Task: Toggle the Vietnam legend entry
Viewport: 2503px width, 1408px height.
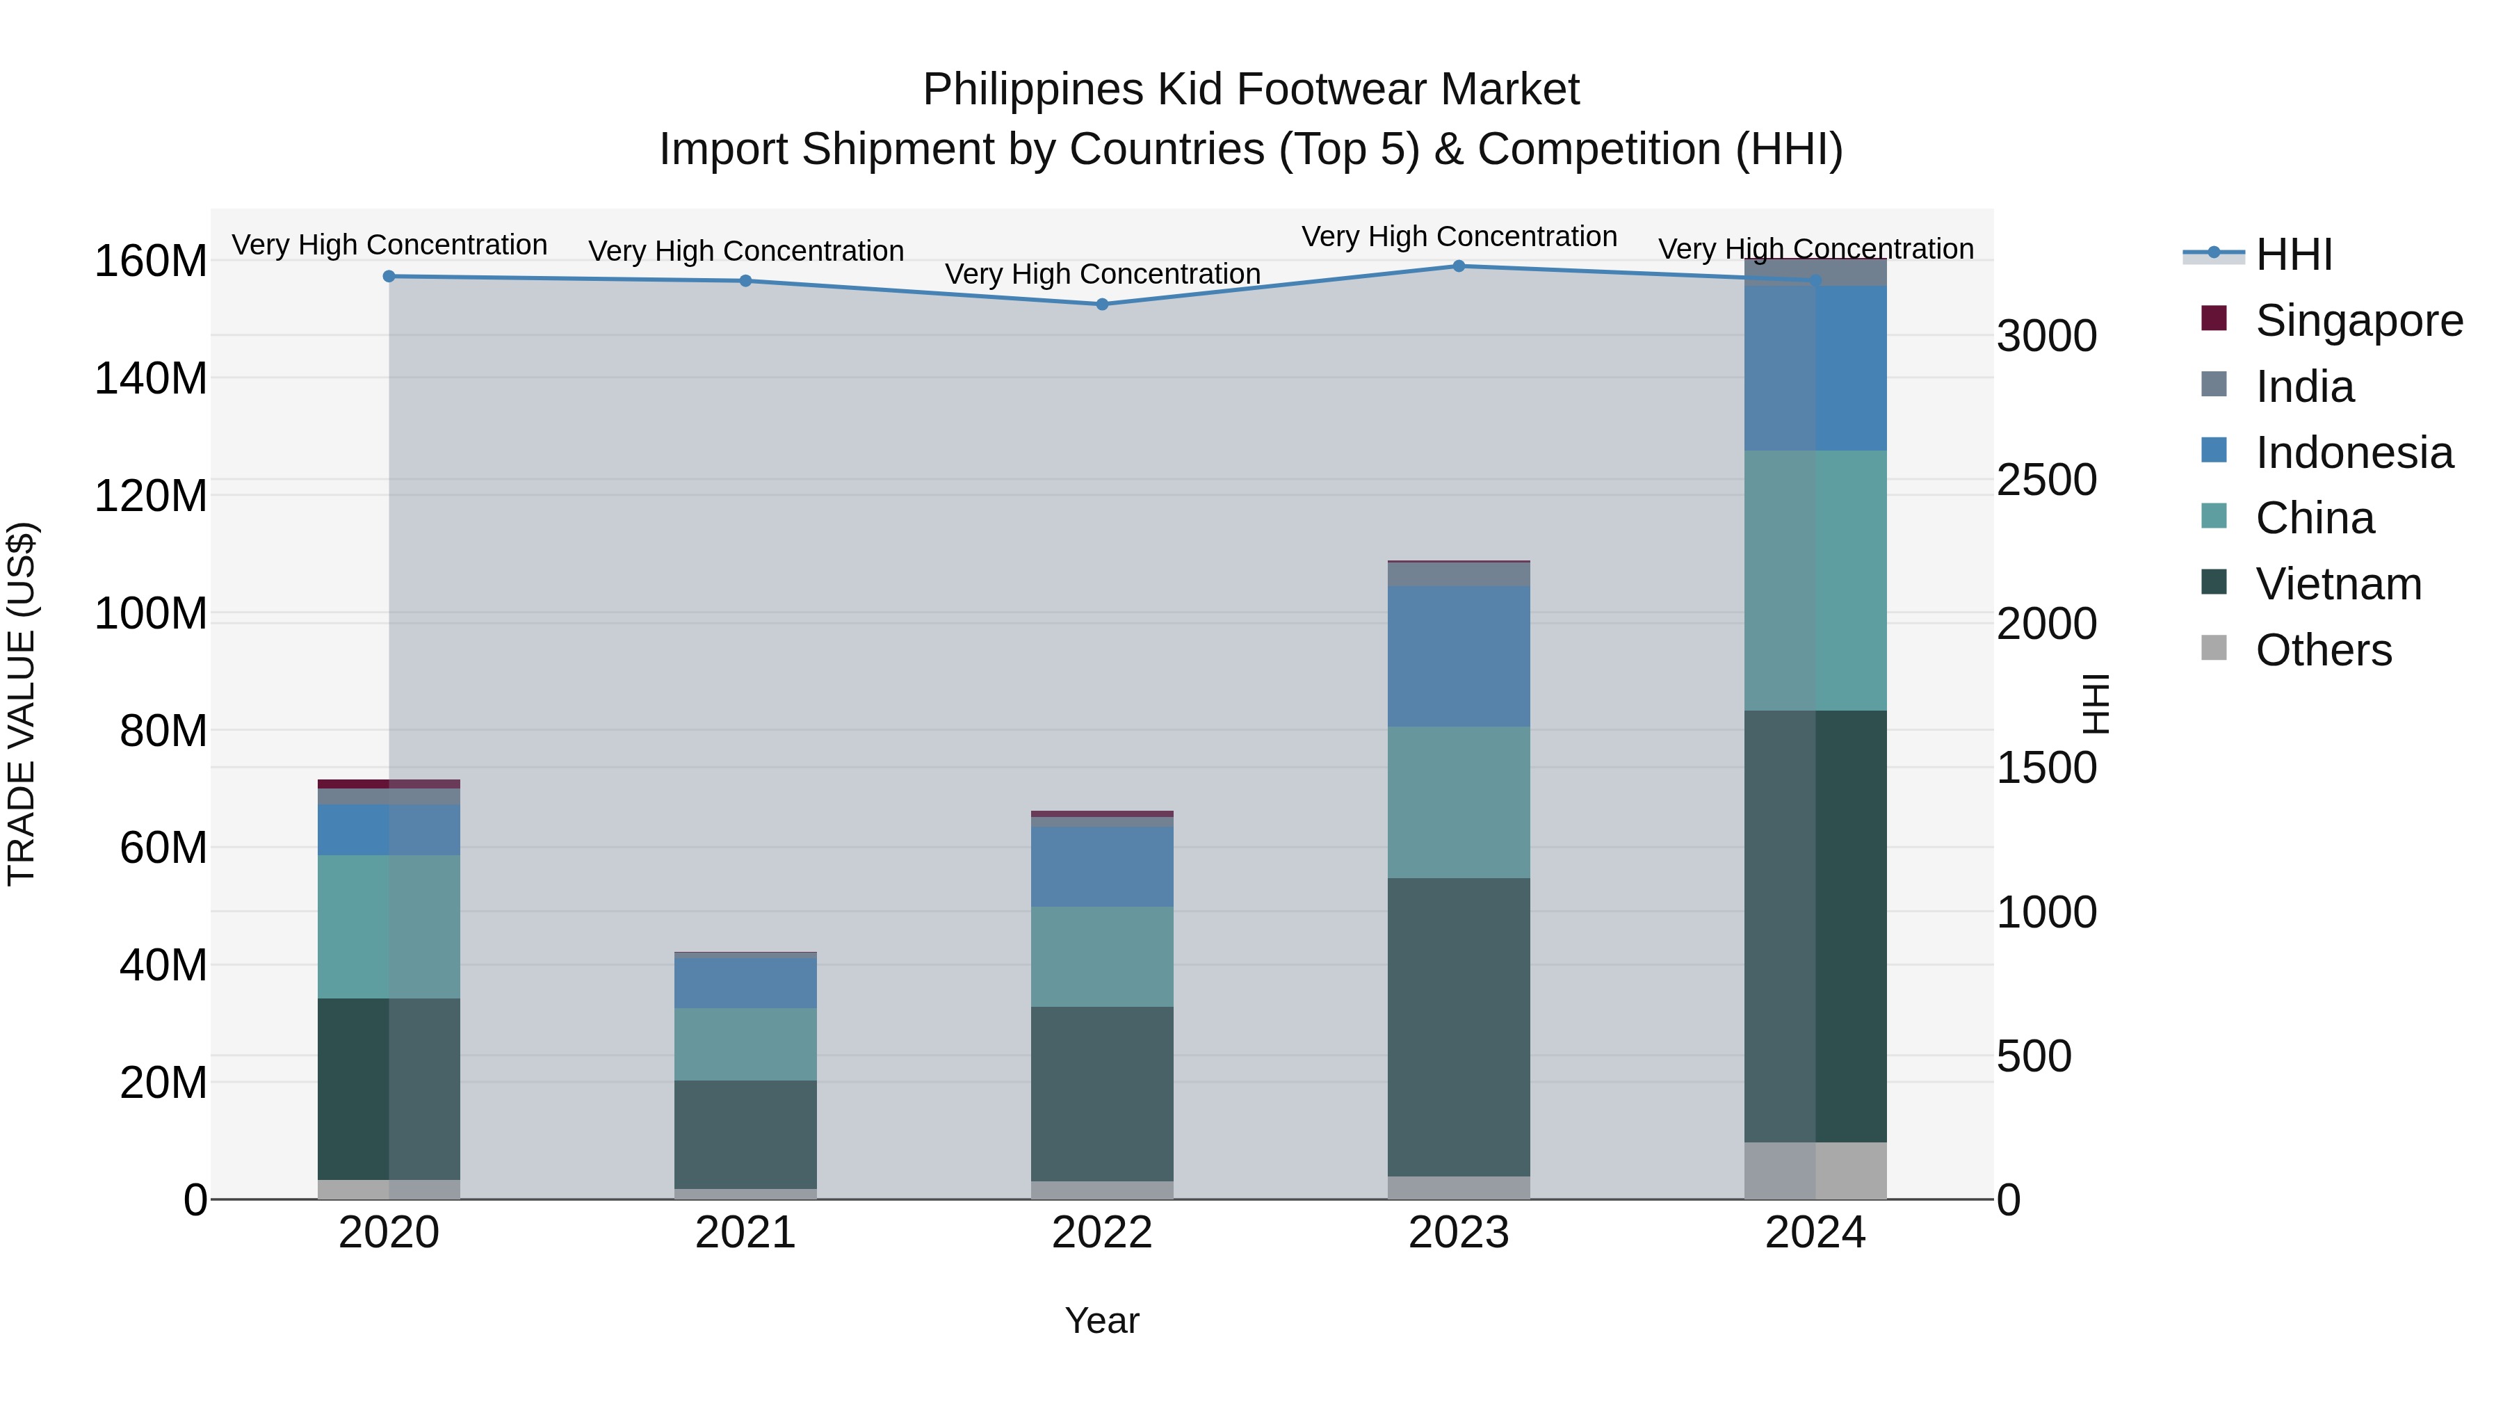Action: (2312, 584)
